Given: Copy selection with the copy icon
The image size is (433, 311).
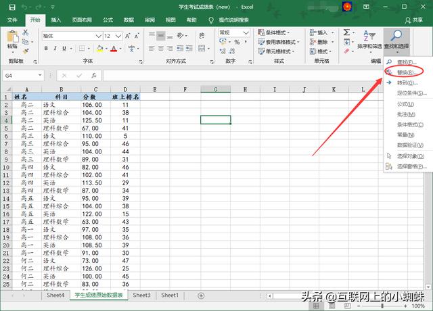Looking at the screenshot, I should (x=25, y=42).
